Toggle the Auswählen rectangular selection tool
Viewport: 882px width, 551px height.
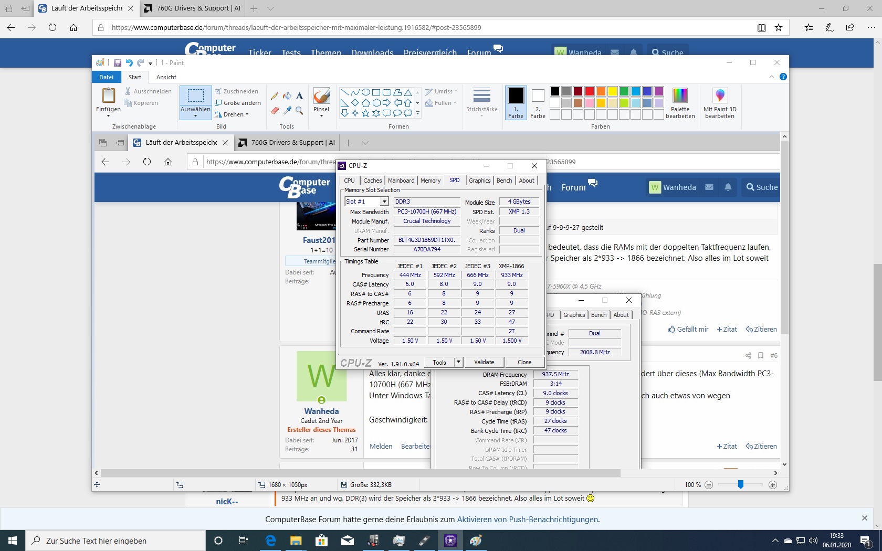(196, 96)
